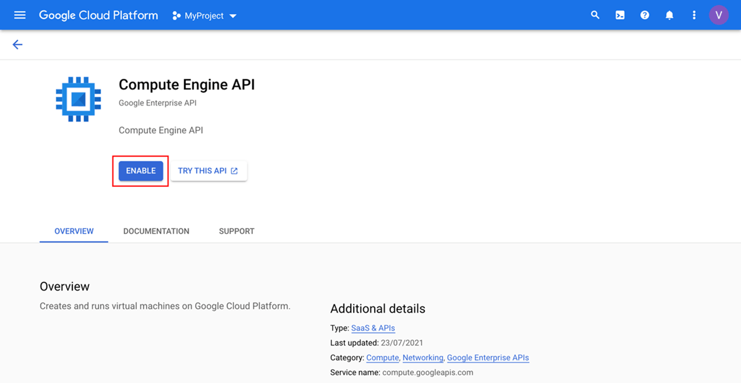The height and width of the screenshot is (383, 741).
Task: Click Google Cloud Platform logo text
Action: click(98, 16)
